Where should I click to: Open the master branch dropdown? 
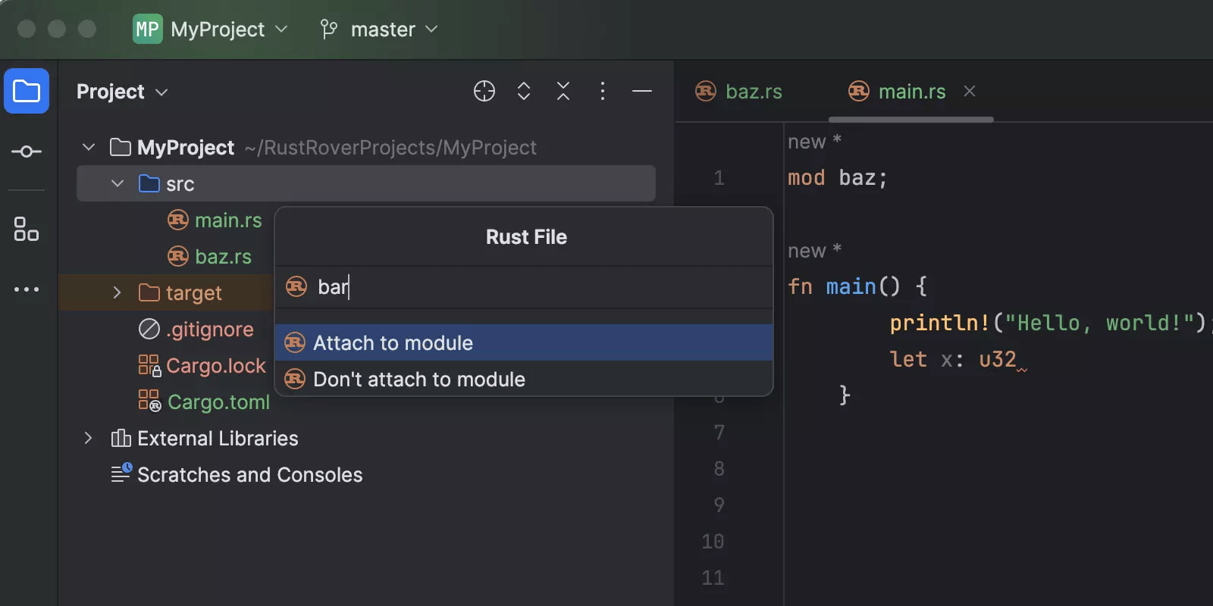point(379,30)
